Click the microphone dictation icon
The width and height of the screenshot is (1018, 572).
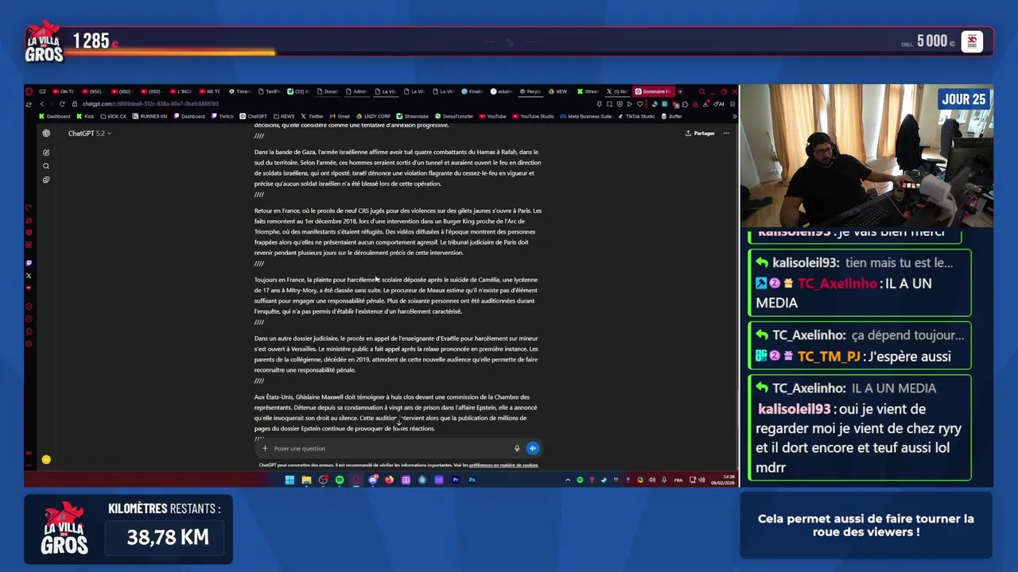pyautogui.click(x=517, y=448)
